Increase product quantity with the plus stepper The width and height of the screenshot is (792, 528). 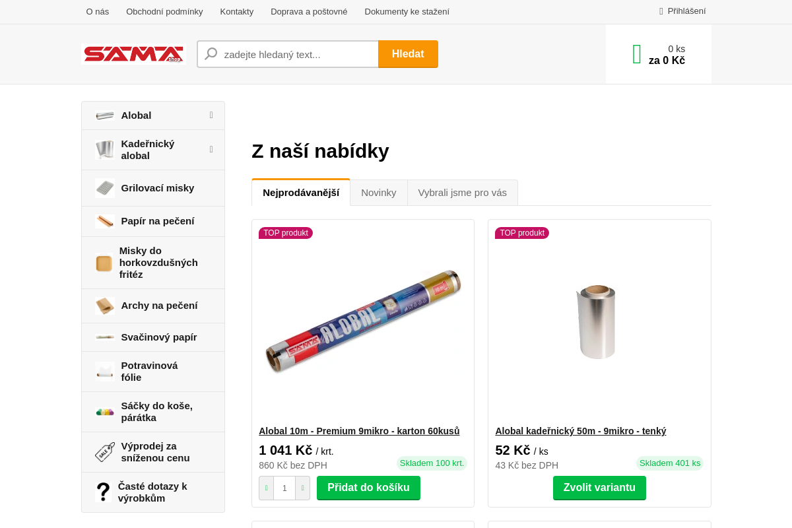[x=303, y=488]
